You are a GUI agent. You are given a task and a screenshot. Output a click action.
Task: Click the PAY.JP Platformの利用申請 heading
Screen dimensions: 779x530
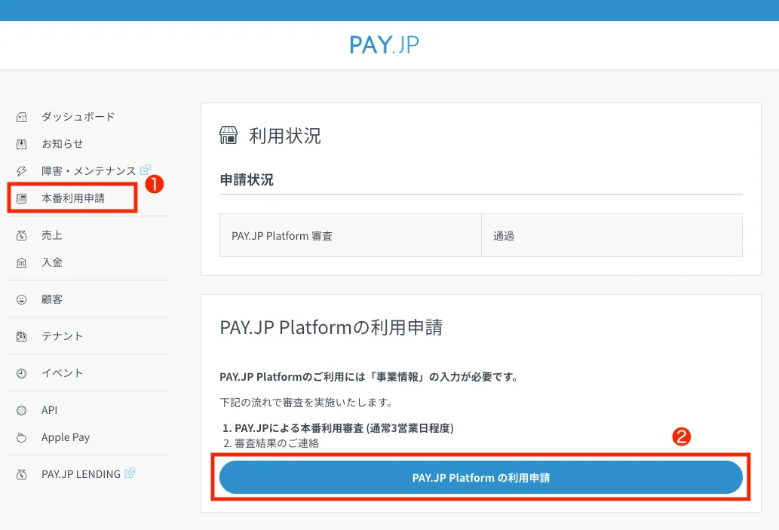click(x=331, y=327)
